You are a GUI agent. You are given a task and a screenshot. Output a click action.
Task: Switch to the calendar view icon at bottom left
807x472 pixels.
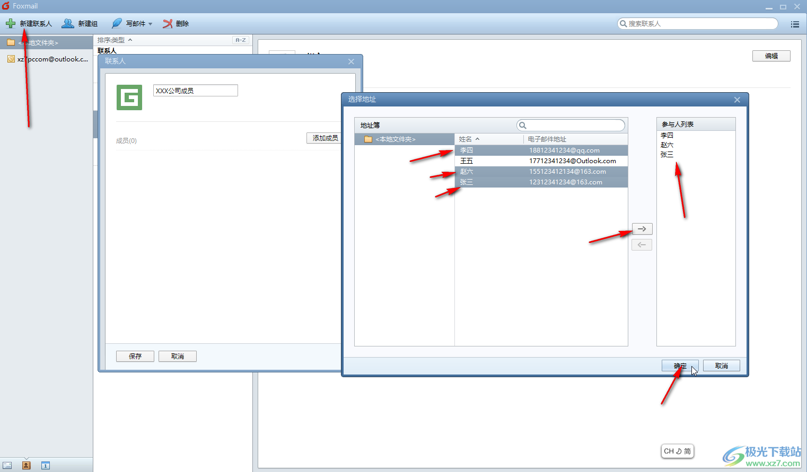(x=46, y=466)
